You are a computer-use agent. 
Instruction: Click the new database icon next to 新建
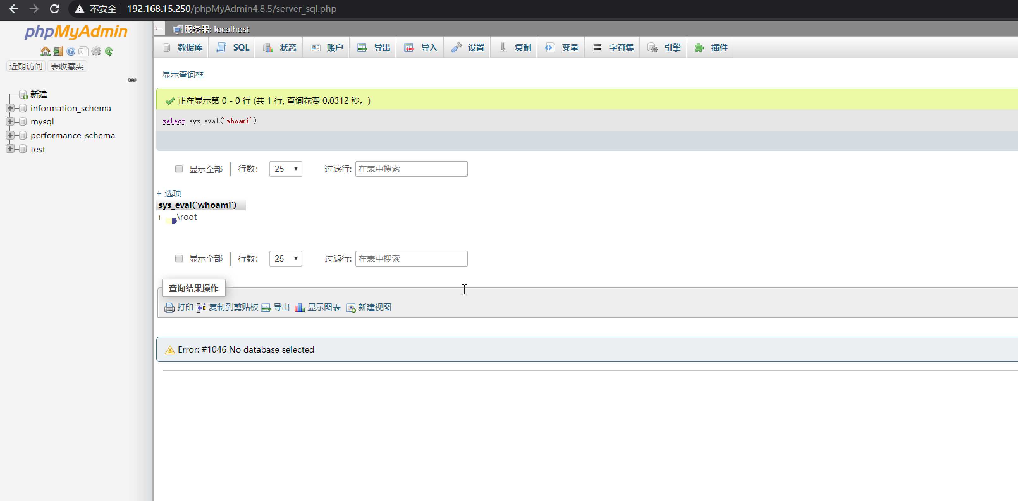coord(23,94)
